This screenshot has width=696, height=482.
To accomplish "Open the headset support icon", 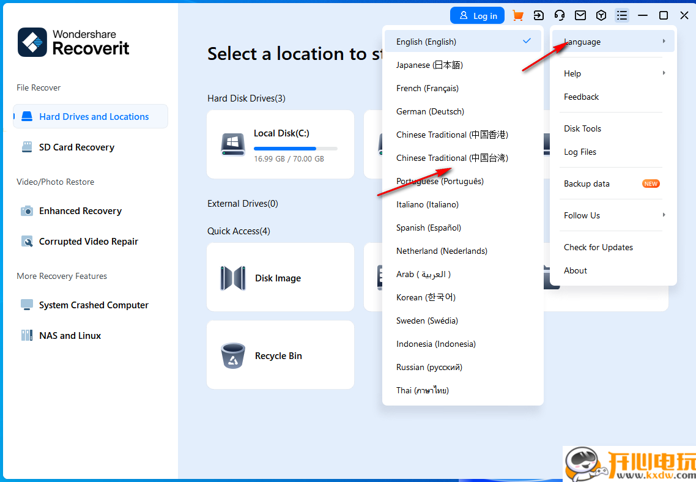I will [560, 15].
